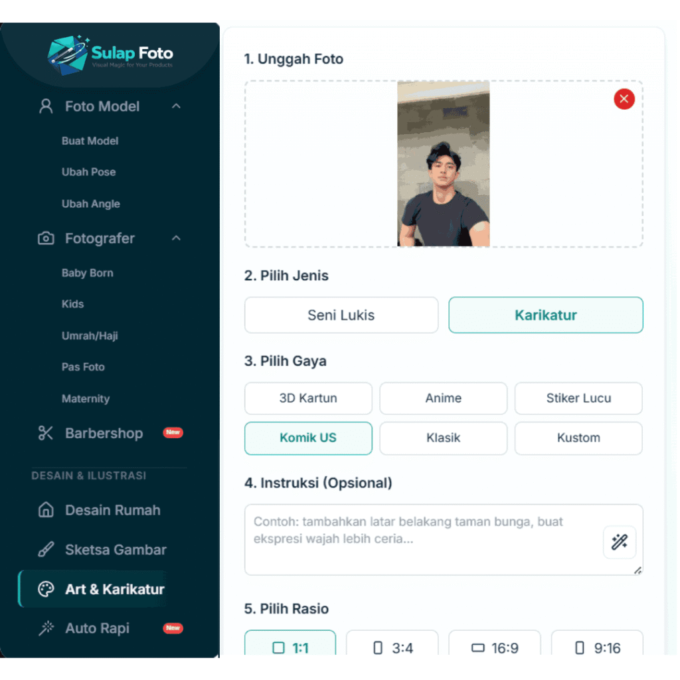Click the Instruksi optional text field

pyautogui.click(x=443, y=539)
